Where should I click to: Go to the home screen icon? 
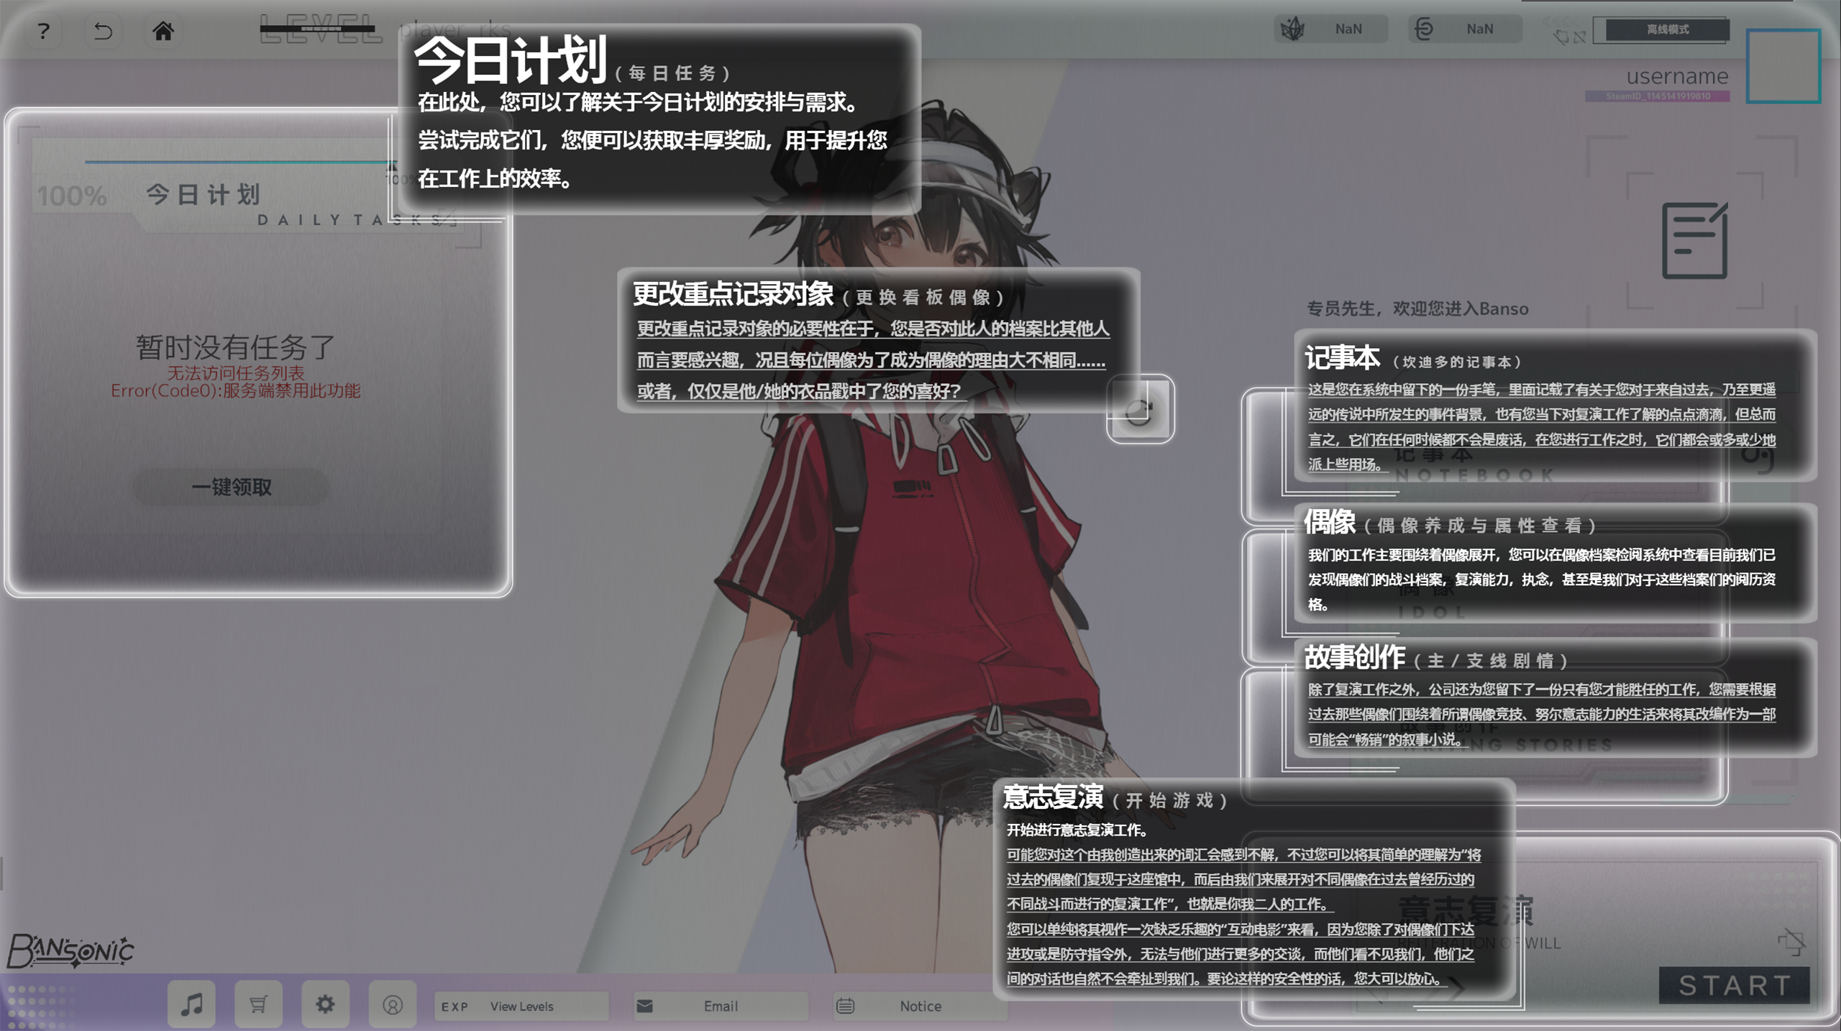(x=163, y=31)
